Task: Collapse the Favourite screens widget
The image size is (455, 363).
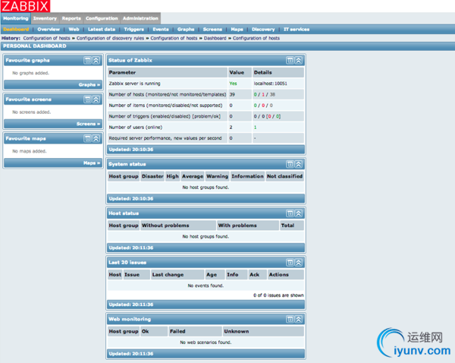Action: tap(96, 99)
